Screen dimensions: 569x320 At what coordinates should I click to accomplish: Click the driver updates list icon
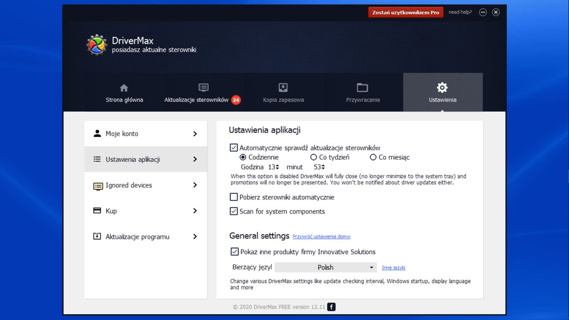click(x=203, y=88)
